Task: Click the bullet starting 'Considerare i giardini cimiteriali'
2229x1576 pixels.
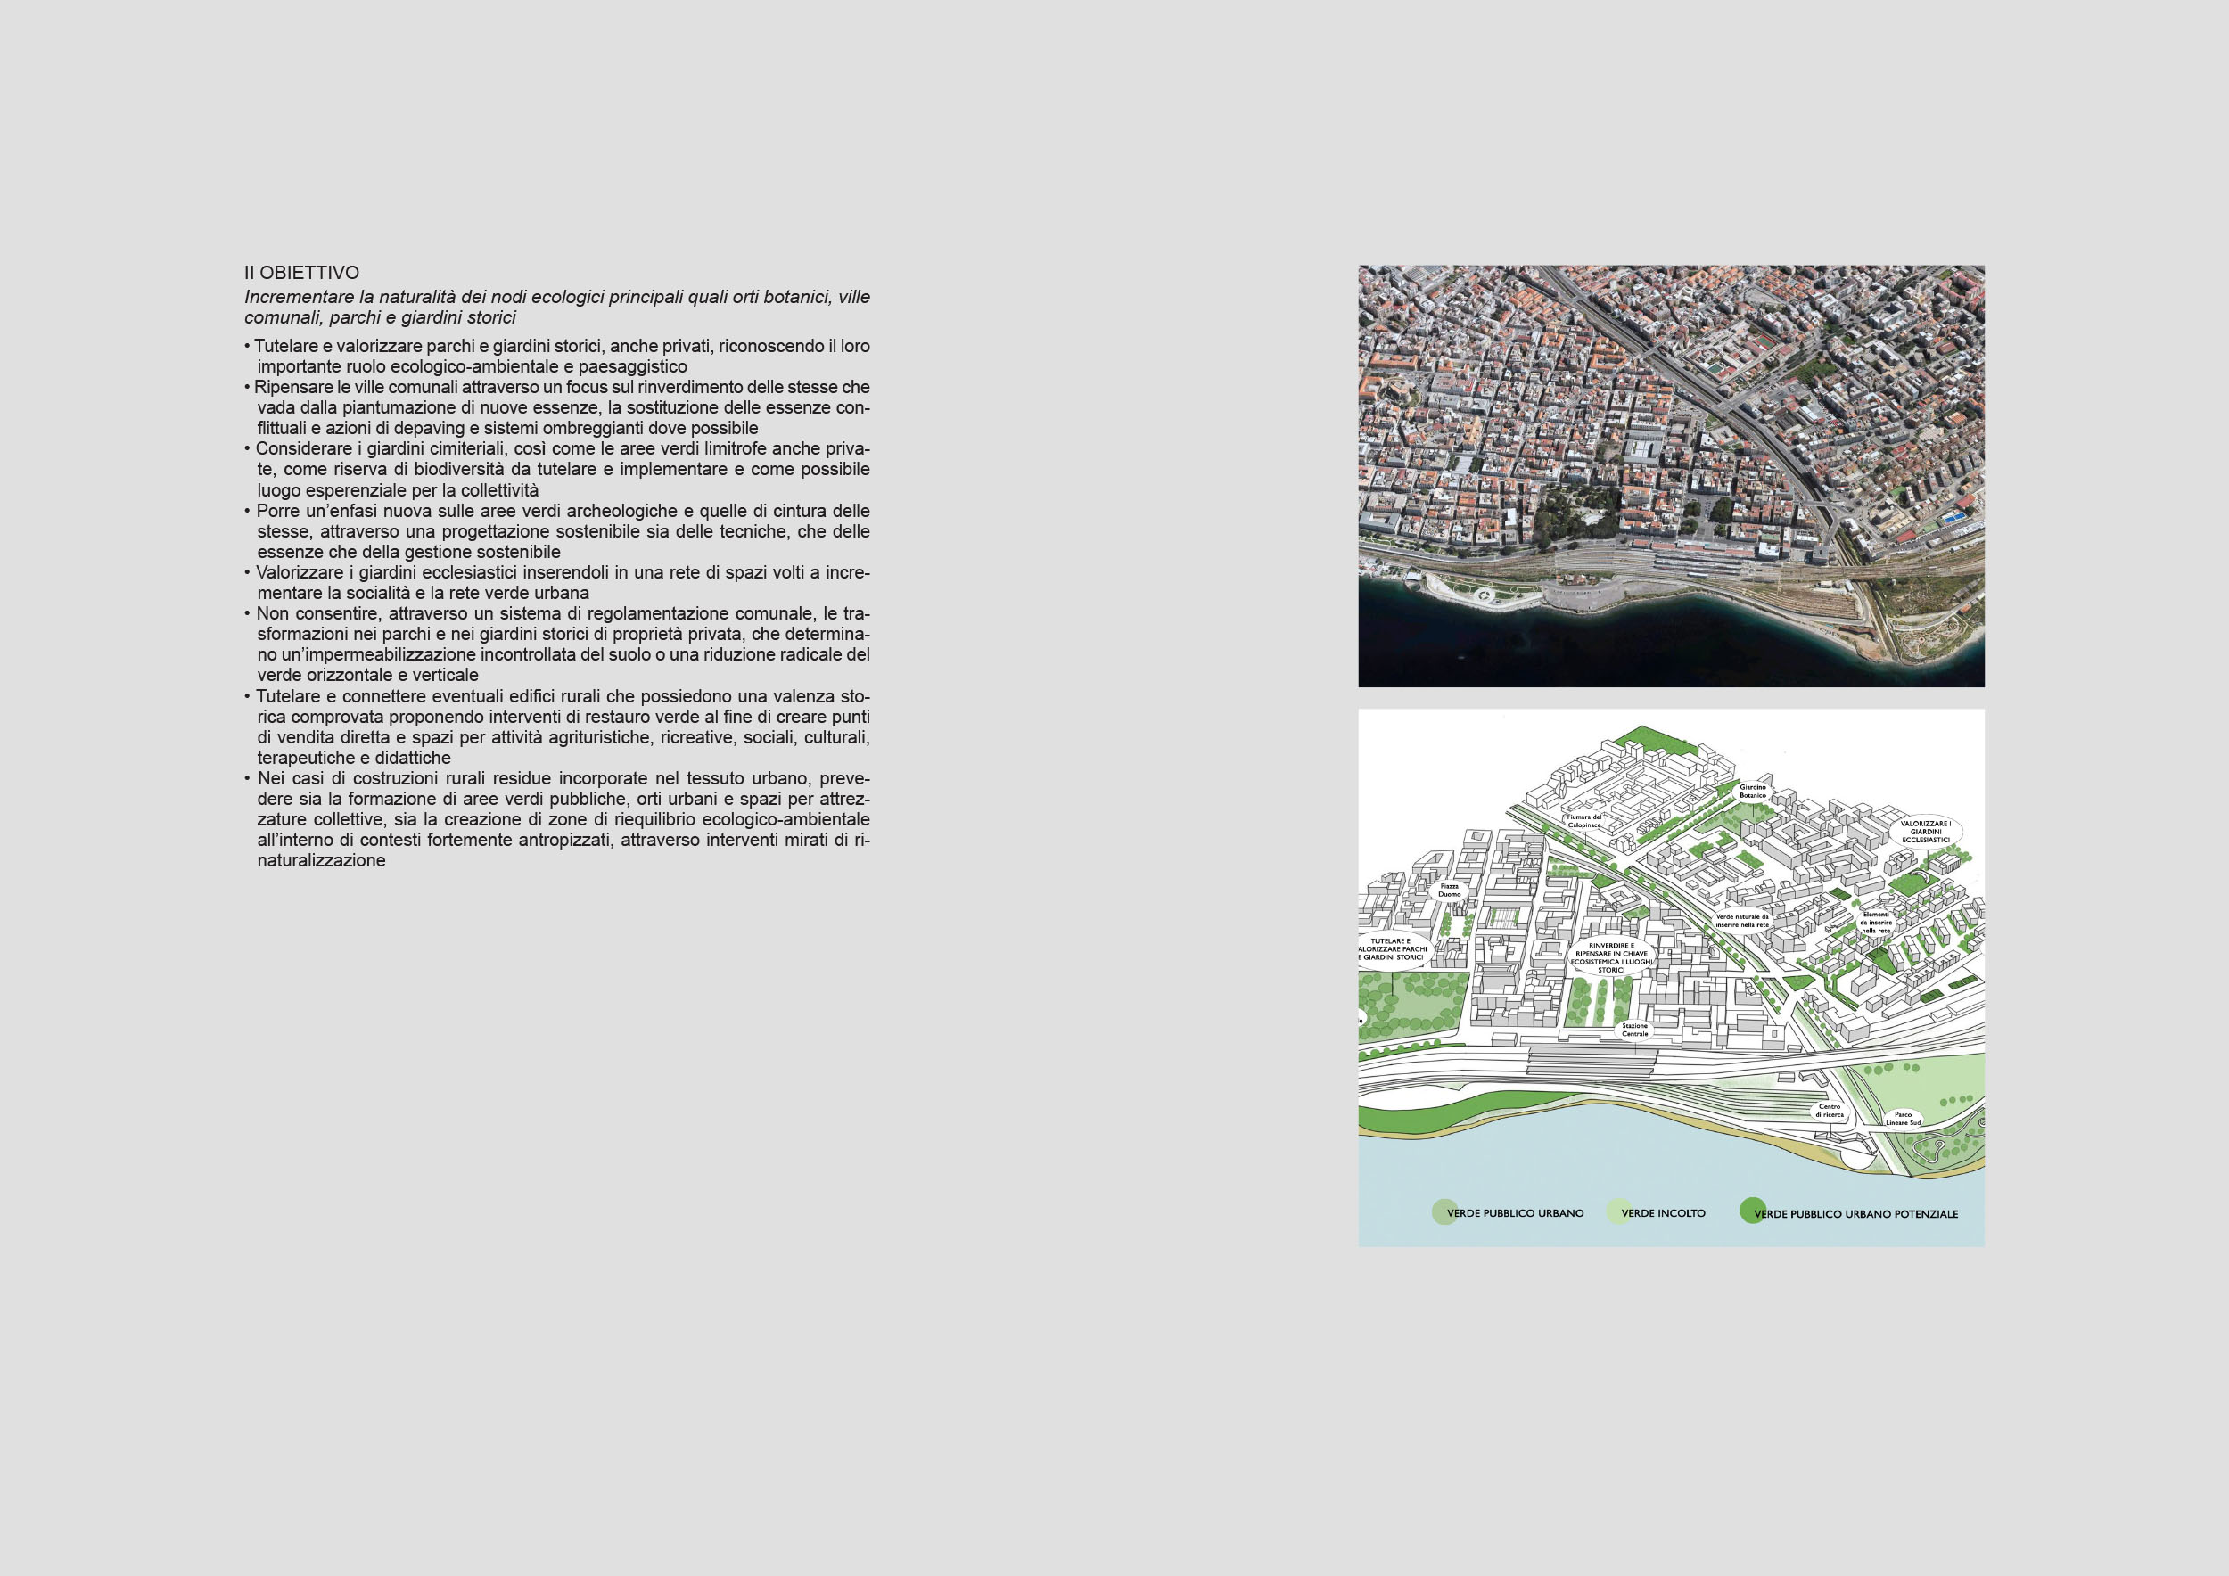Action: [557, 470]
